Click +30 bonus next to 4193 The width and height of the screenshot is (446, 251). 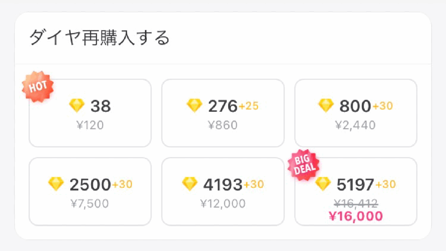(253, 184)
